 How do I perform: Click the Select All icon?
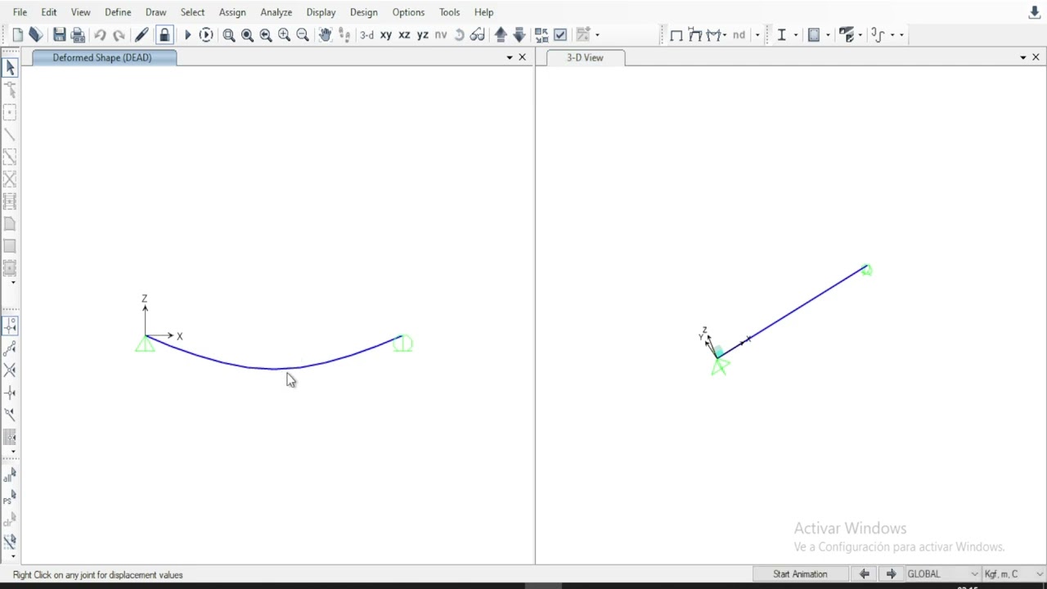pos(10,475)
